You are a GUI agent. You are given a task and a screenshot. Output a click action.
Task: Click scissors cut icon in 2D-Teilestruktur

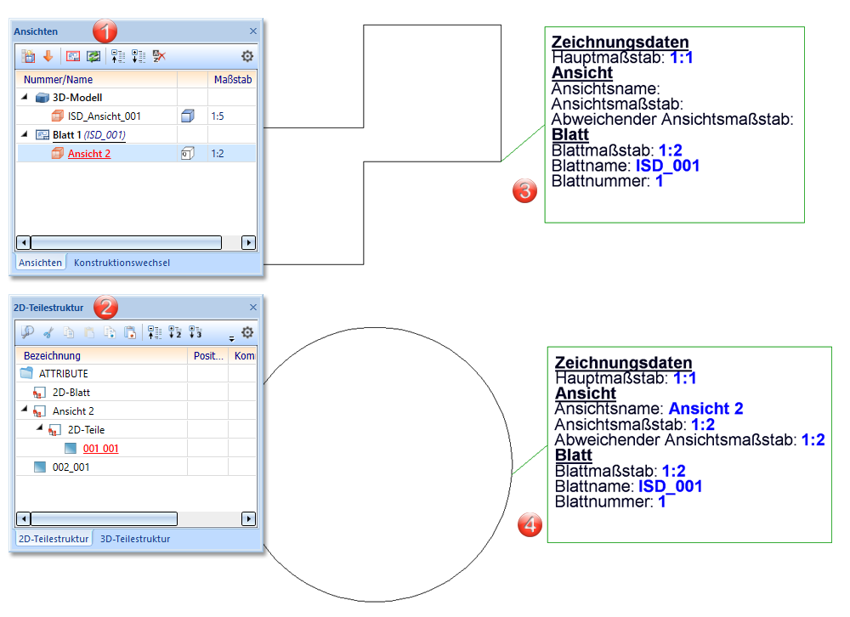coord(48,332)
